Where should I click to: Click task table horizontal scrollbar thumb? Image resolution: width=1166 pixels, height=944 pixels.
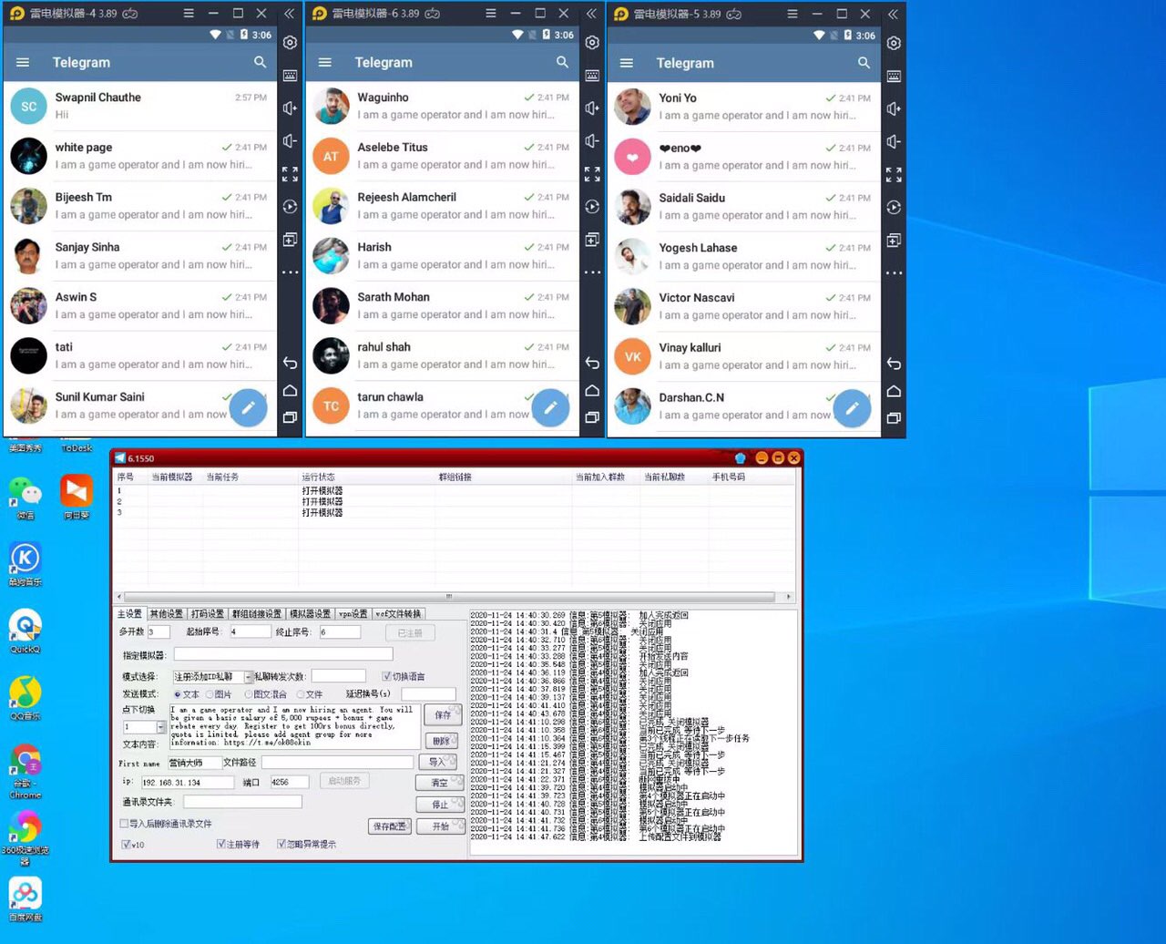448,597
